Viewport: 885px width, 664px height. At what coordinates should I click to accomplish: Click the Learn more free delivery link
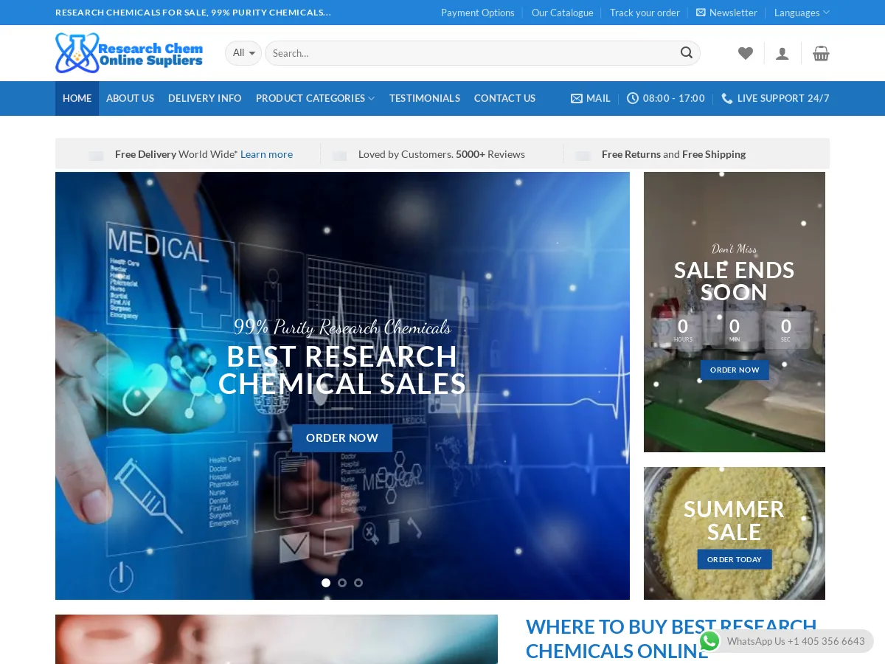pyautogui.click(x=266, y=154)
